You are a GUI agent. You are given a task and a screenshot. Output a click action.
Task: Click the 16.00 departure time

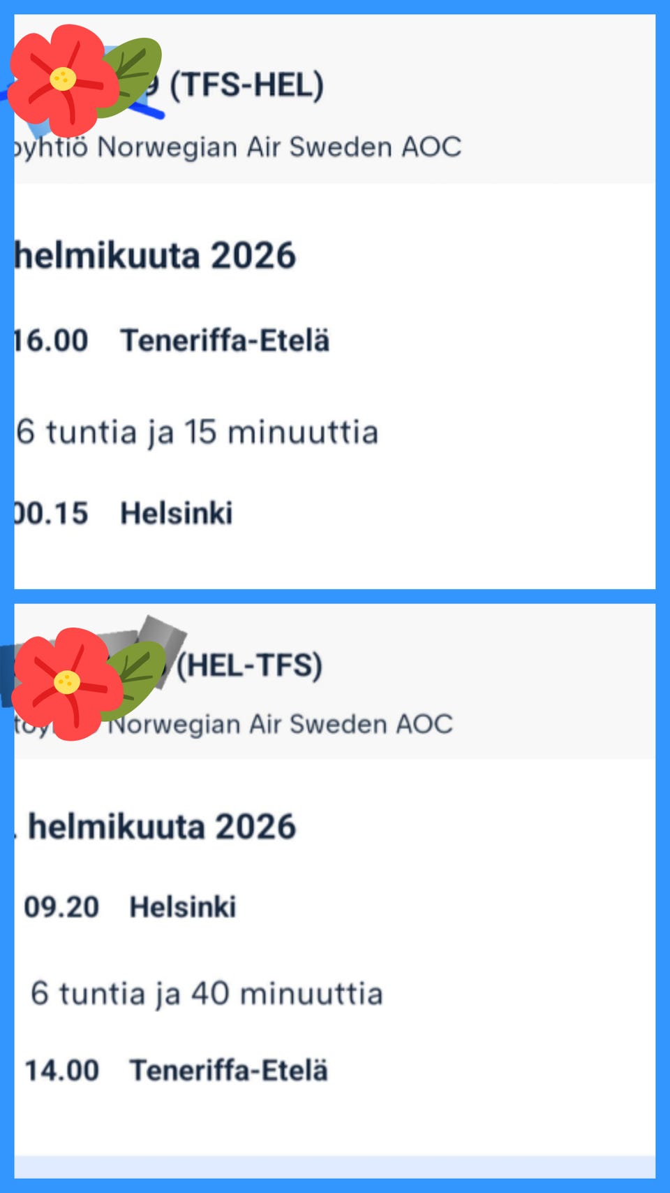[51, 341]
